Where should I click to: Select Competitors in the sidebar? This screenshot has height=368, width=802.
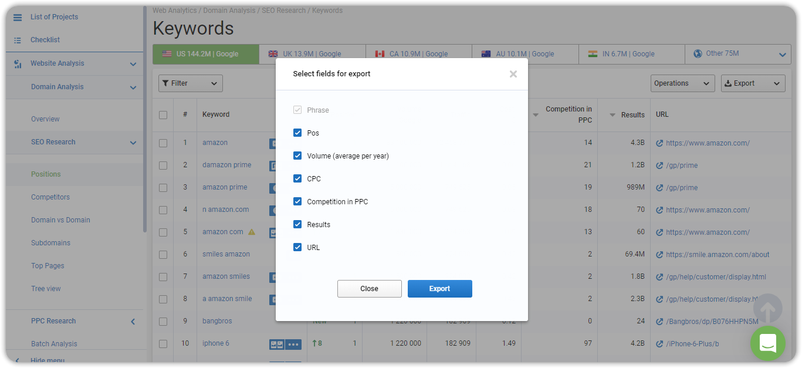coord(50,197)
